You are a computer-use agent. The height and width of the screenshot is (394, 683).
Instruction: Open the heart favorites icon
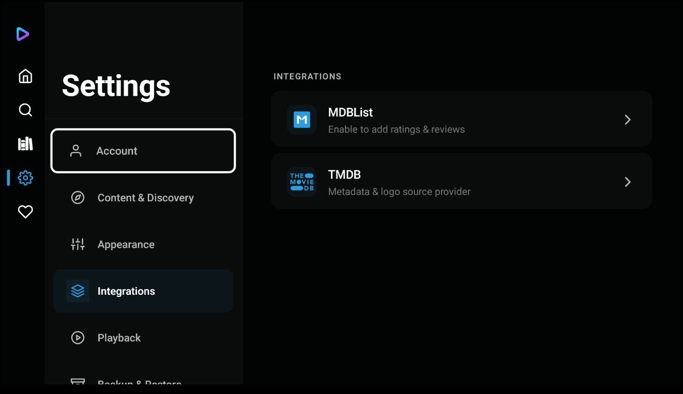point(25,212)
